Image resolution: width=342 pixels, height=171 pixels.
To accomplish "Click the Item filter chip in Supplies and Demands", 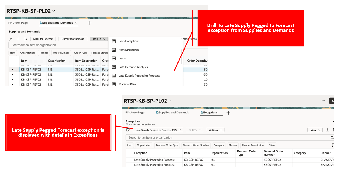I will click(13, 53).
